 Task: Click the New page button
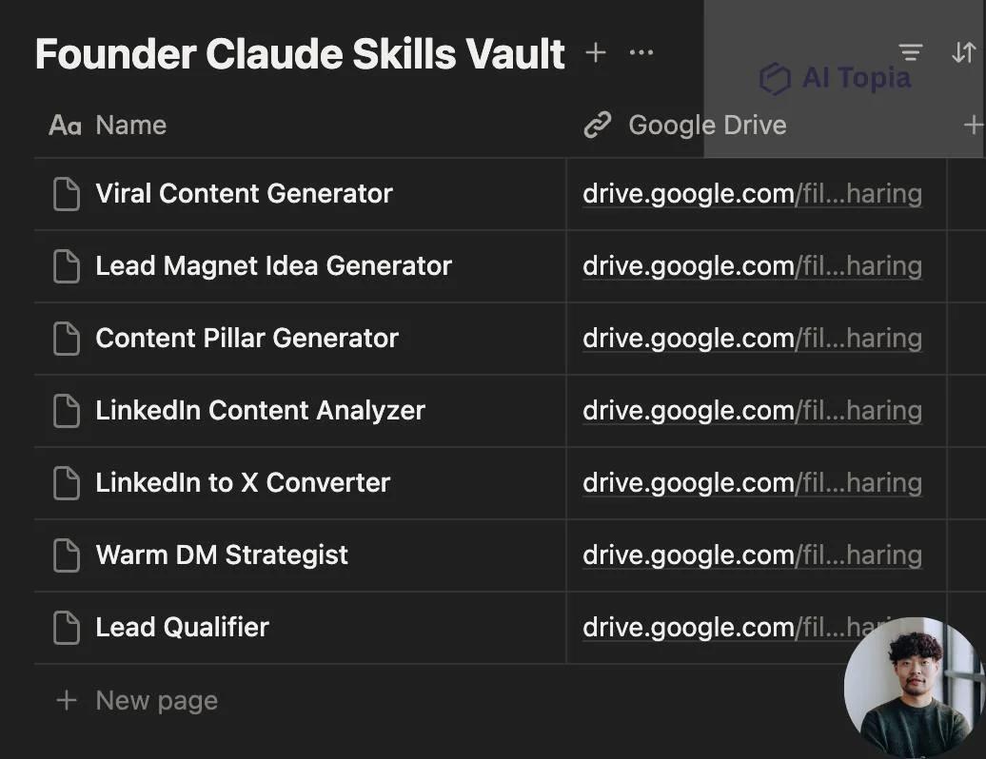136,699
